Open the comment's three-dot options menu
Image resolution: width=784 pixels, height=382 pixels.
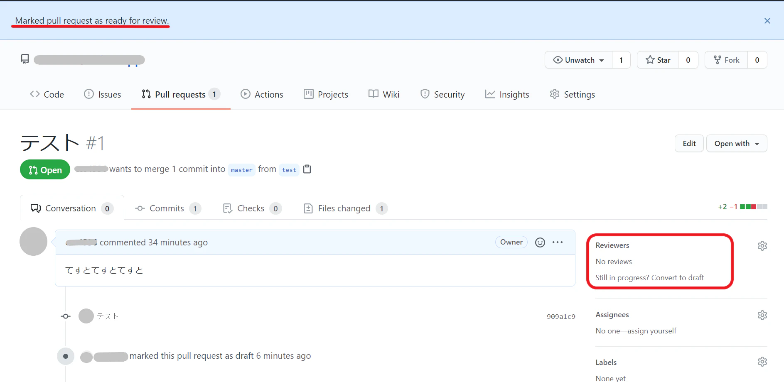(x=558, y=242)
